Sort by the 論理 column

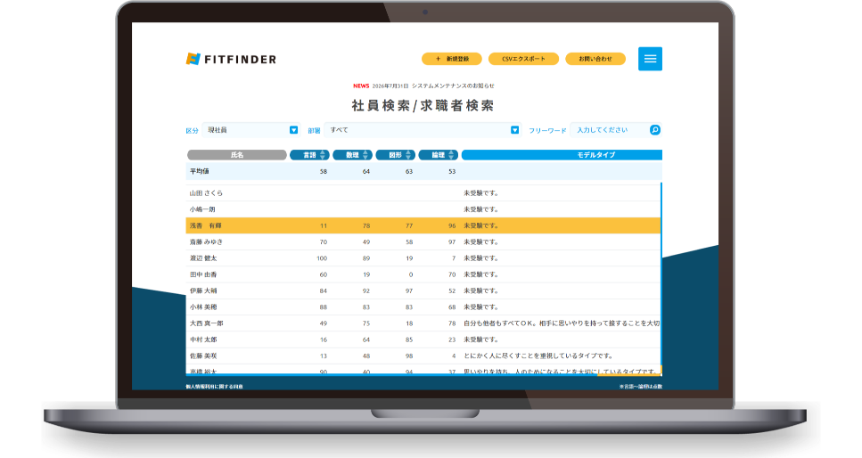[439, 155]
